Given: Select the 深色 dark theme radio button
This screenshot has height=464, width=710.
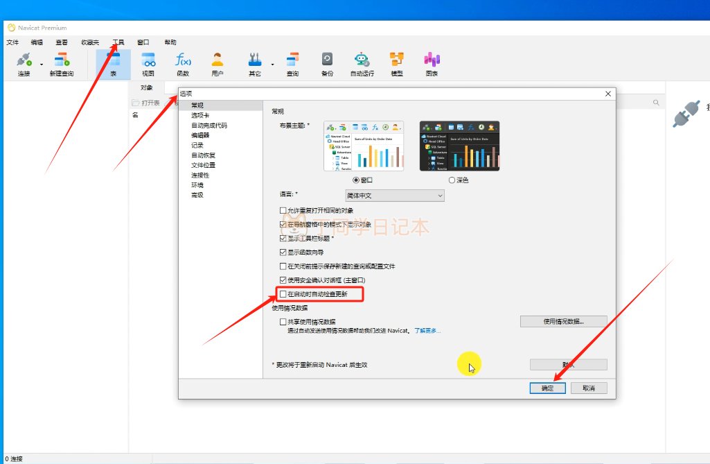Looking at the screenshot, I should pos(452,180).
